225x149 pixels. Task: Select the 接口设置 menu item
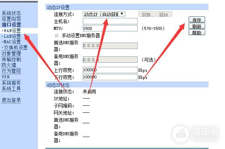click(11, 25)
